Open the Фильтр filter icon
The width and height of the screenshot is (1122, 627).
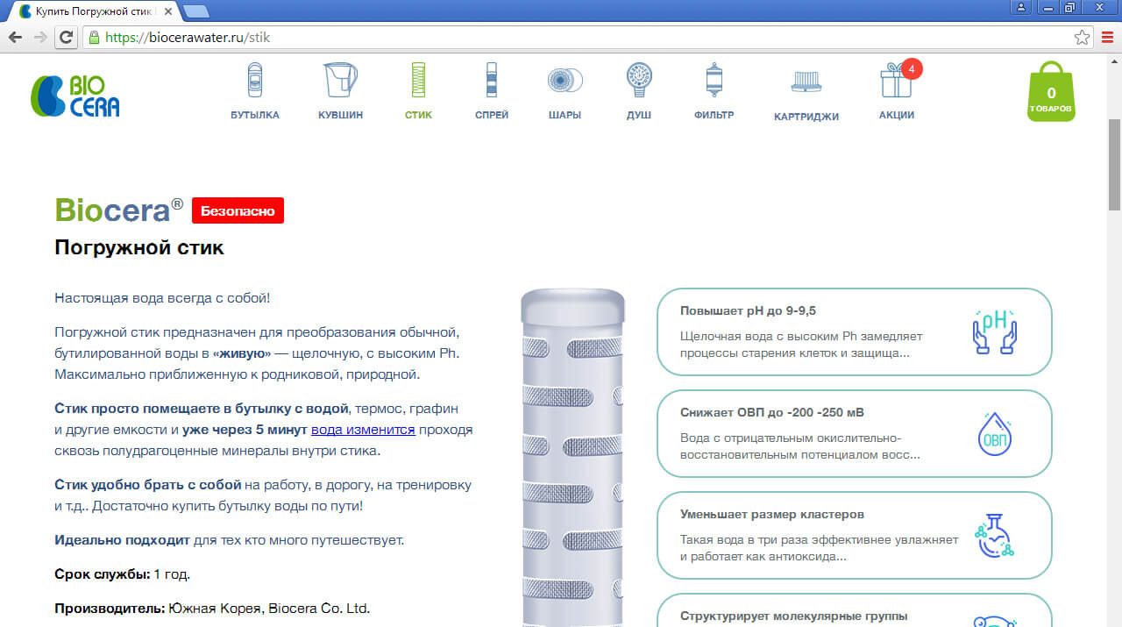pos(714,81)
